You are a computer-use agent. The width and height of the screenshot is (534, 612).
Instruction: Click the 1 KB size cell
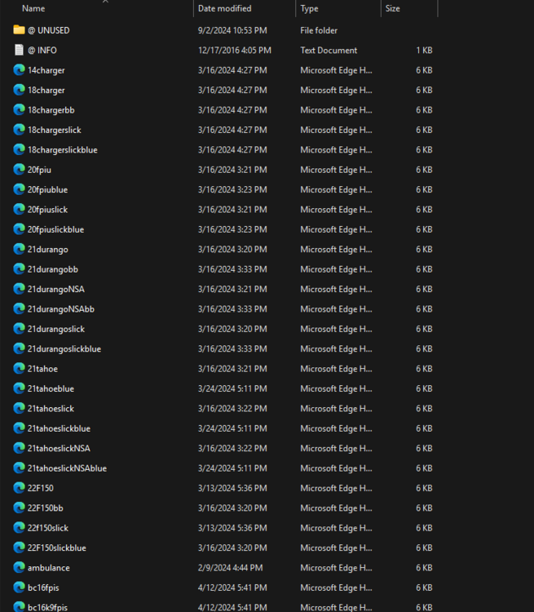pos(424,50)
